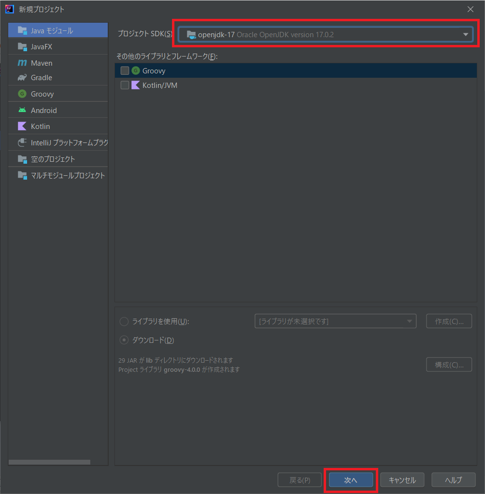485x494 pixels.
Task: Choose Maven project type
Action: point(58,63)
